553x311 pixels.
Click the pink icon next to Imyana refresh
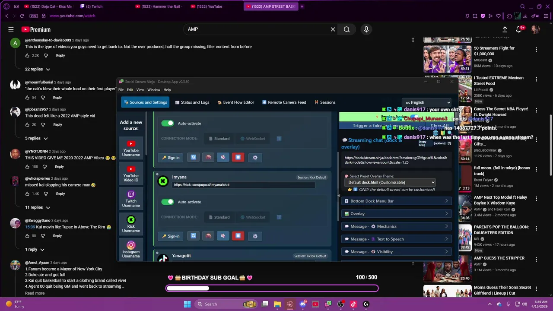click(x=208, y=236)
